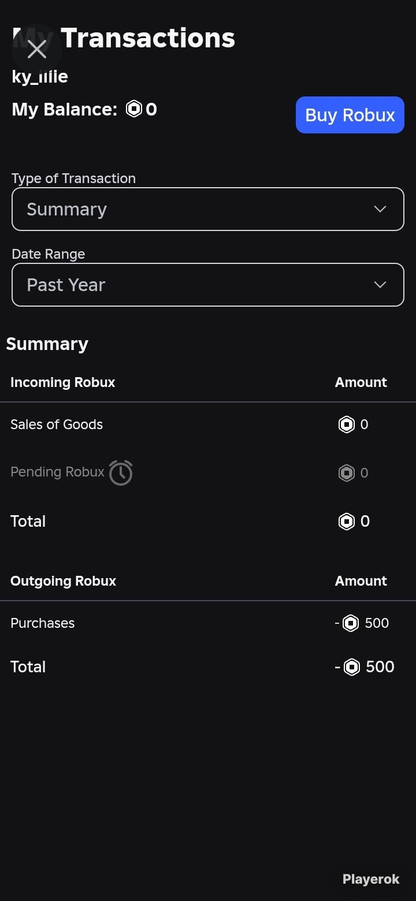Screen dimensions: 416x901
Task: Close the My Transactions page
Action: coord(37,49)
